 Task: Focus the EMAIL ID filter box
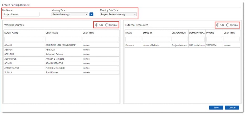(156, 39)
